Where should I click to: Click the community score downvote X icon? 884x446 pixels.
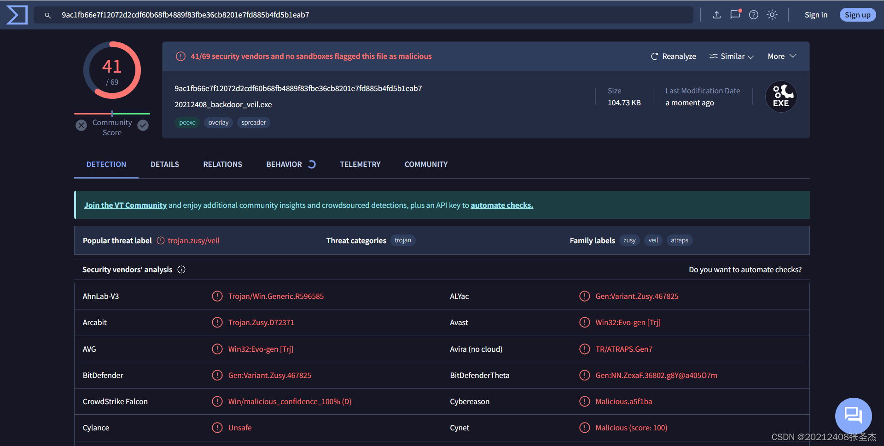point(81,125)
